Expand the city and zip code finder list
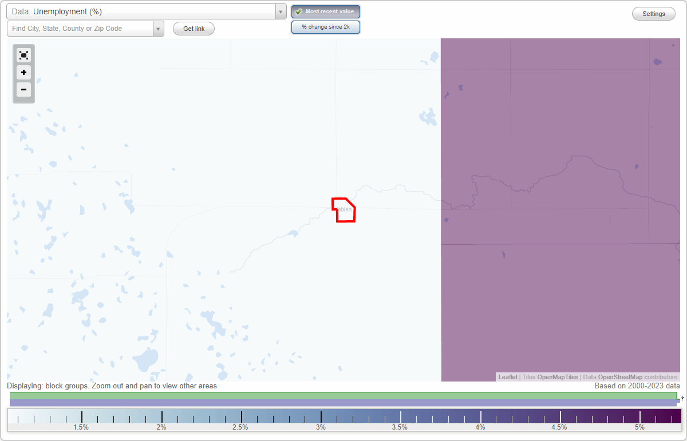Viewport: 687px width, 441px height. tap(159, 28)
